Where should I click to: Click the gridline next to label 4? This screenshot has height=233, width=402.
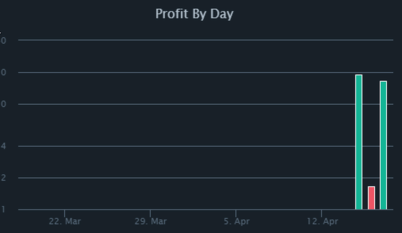[x=206, y=146]
